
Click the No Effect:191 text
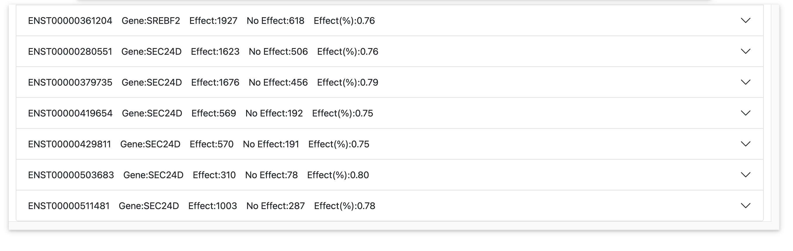tap(271, 144)
